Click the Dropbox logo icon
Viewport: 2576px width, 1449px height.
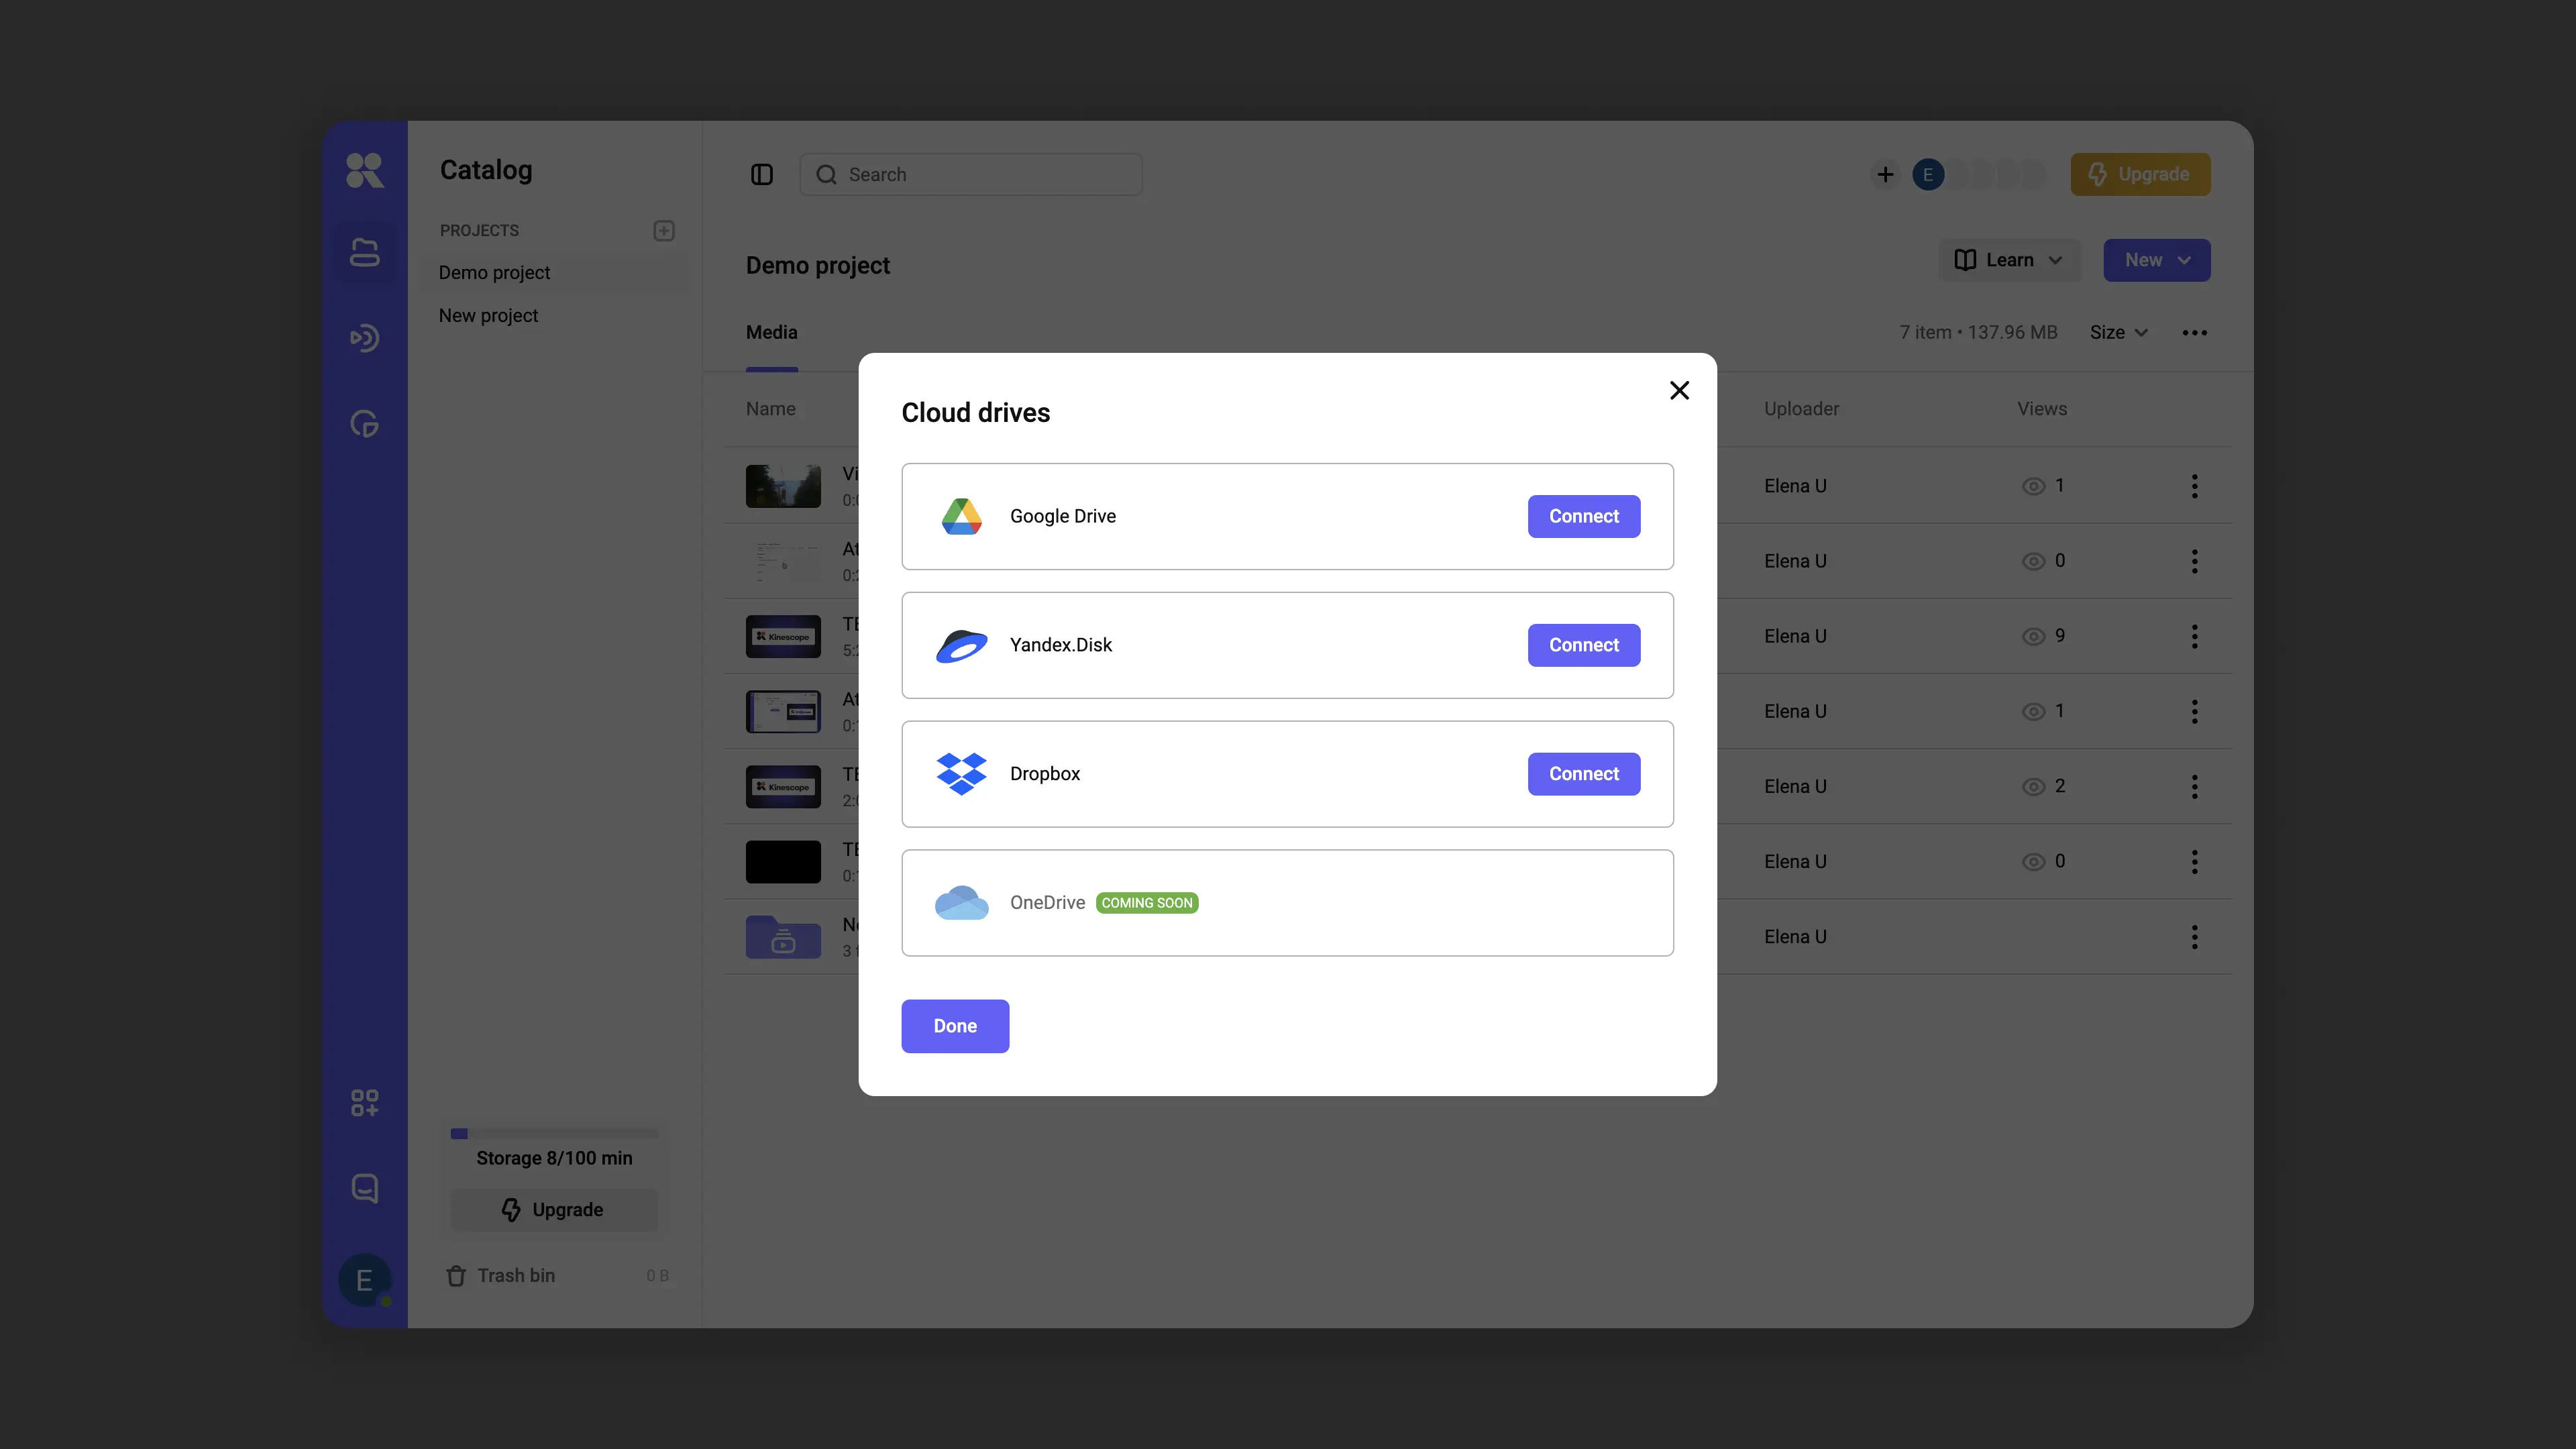coord(961,774)
